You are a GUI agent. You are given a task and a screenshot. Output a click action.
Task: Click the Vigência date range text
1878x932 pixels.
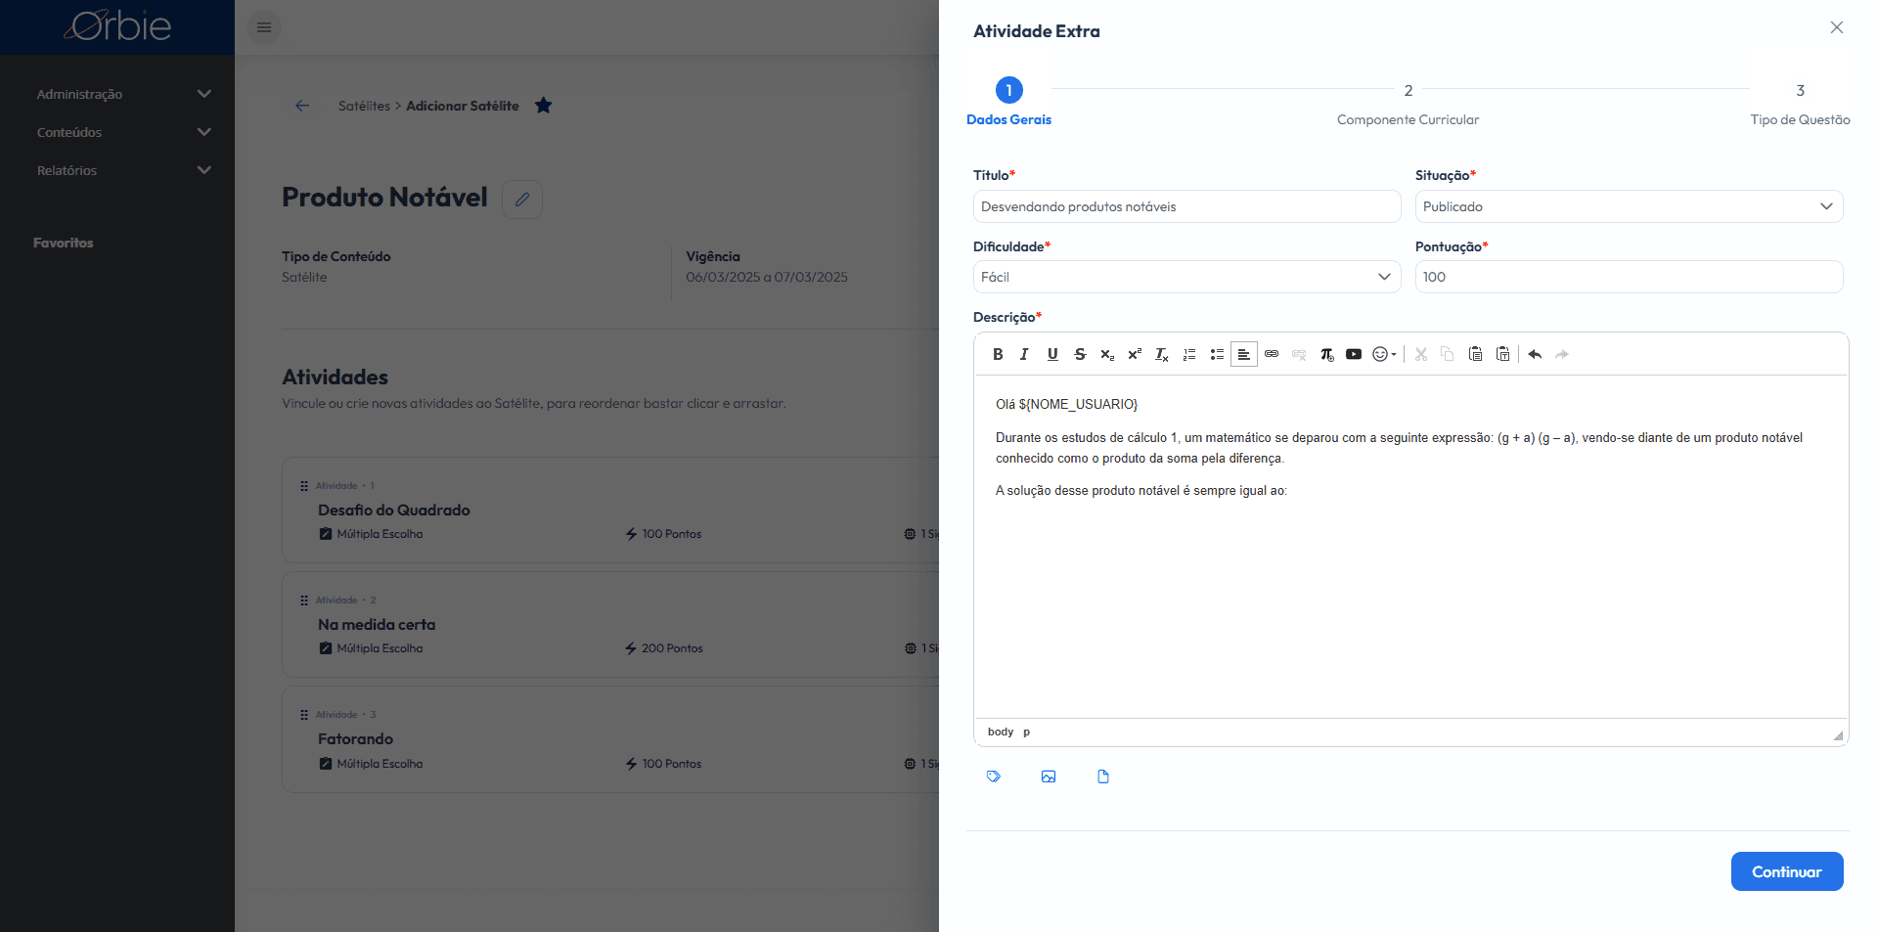tap(767, 277)
